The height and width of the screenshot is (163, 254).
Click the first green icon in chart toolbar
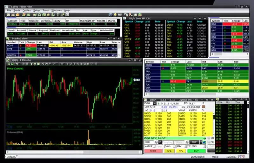[x=9, y=64]
